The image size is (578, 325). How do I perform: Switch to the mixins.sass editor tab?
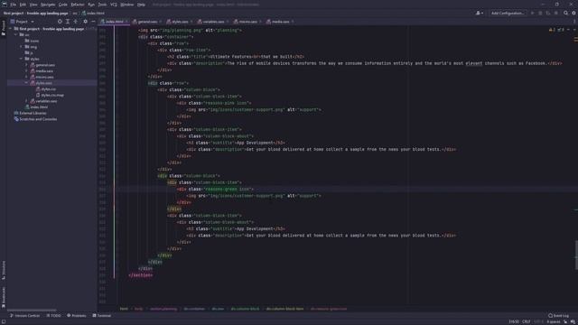click(247, 22)
